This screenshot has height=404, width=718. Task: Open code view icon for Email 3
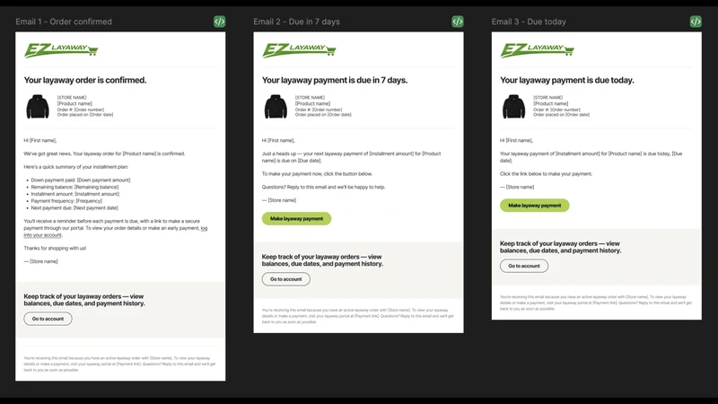(x=696, y=22)
